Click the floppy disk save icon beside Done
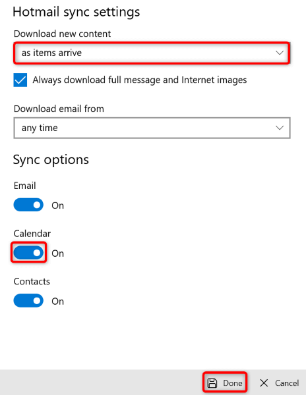Viewport: 306px width, 395px height. click(x=212, y=383)
